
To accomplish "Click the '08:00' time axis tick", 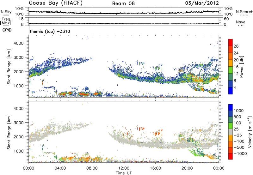I will pos(92,168).
